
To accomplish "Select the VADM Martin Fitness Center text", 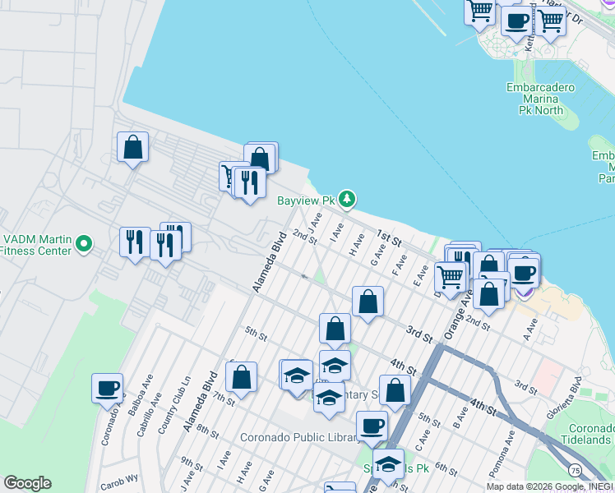I will coord(36,245).
